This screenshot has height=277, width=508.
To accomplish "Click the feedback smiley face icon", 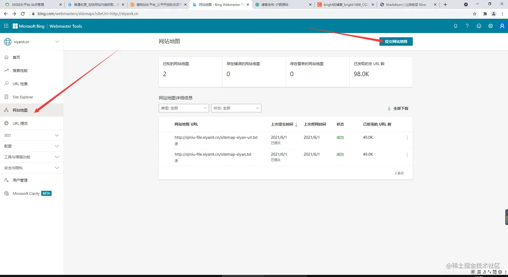I will 479,26.
